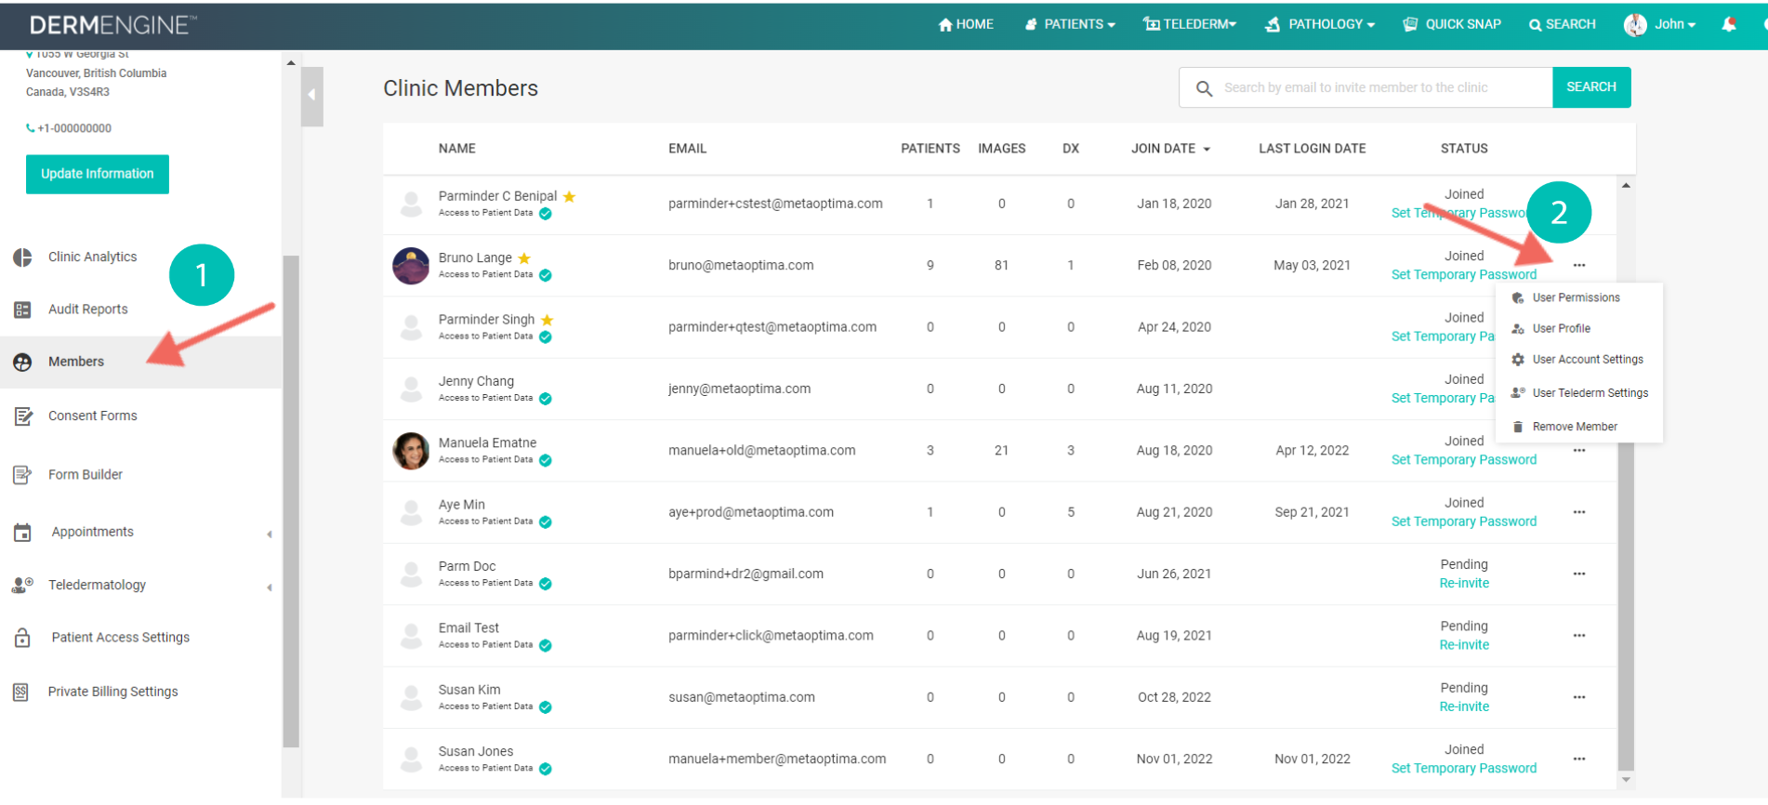Open options menu for Bruno Lange row

[1579, 266]
